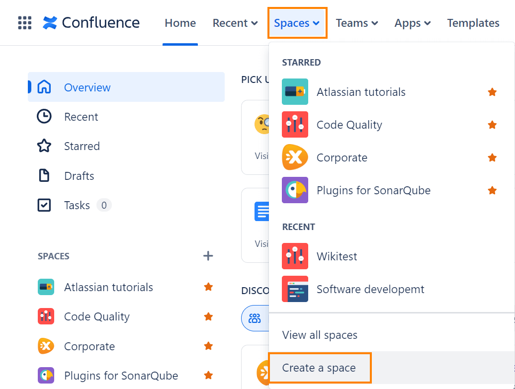The height and width of the screenshot is (389, 515).
Task: Collapse the Spaces dropdown menu
Action: [x=297, y=23]
